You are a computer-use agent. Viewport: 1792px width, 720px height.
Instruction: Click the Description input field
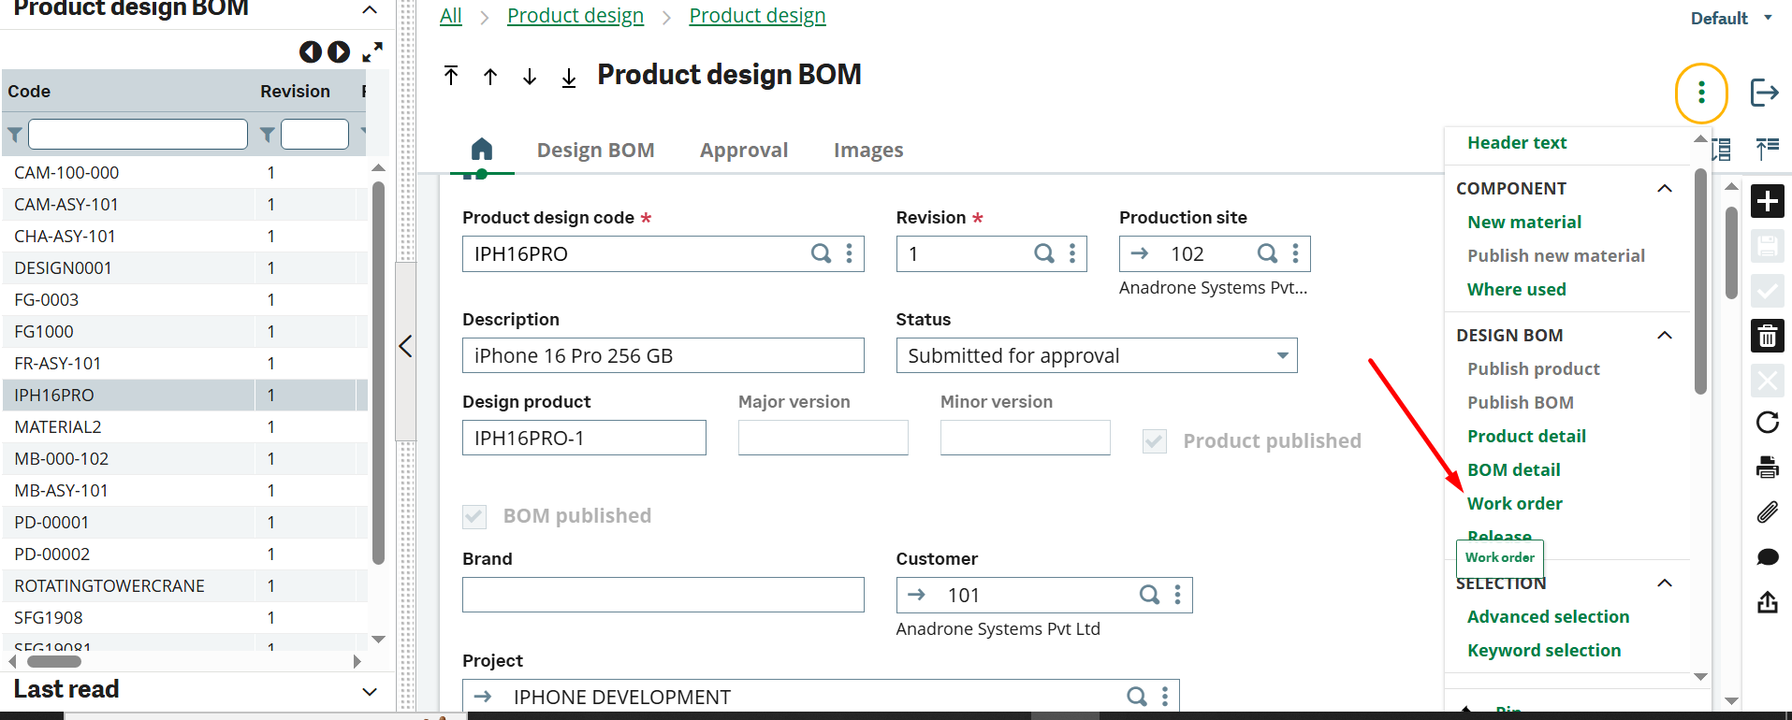(x=663, y=355)
